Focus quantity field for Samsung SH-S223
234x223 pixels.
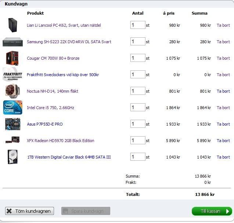138,41
